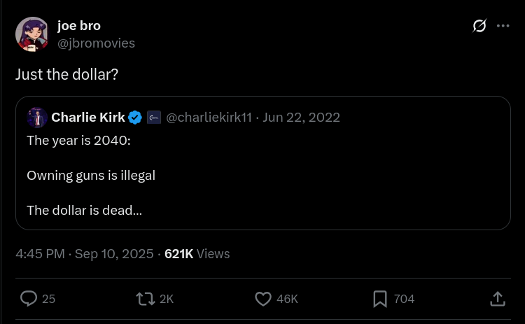Open the @charliekirk11 handle

click(x=209, y=118)
